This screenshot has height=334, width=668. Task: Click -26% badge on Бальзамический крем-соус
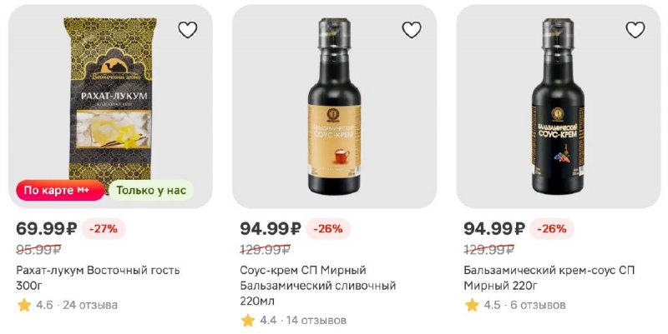tap(553, 228)
